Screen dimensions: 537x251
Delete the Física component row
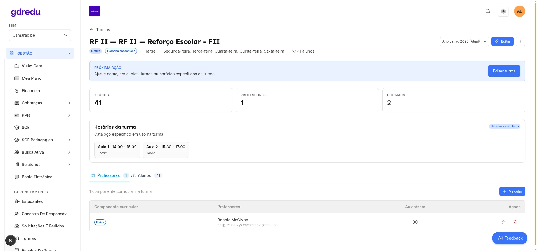pyautogui.click(x=515, y=222)
